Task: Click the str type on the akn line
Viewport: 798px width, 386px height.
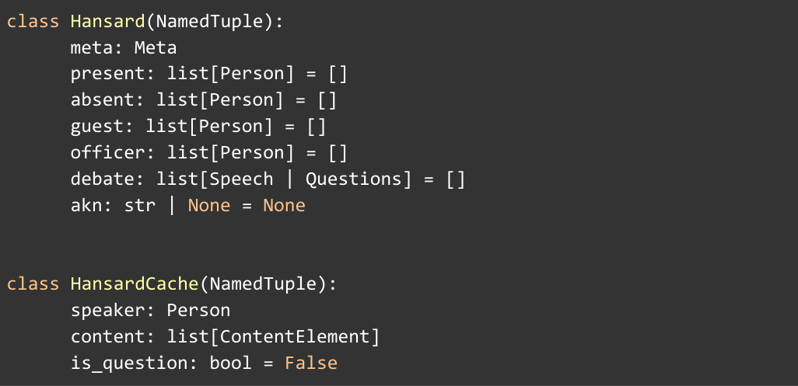Action: pos(140,206)
